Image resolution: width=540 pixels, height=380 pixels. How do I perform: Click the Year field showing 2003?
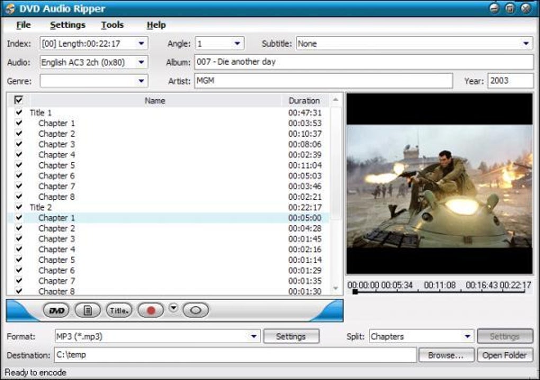510,81
